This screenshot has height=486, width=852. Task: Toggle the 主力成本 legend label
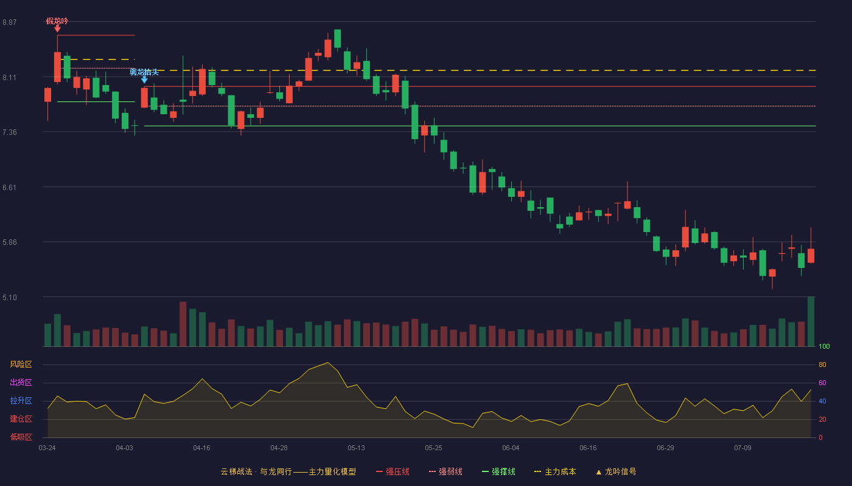pyautogui.click(x=560, y=471)
